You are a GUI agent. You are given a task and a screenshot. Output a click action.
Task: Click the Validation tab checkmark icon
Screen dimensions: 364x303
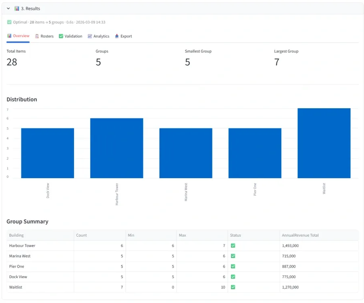tap(61, 36)
